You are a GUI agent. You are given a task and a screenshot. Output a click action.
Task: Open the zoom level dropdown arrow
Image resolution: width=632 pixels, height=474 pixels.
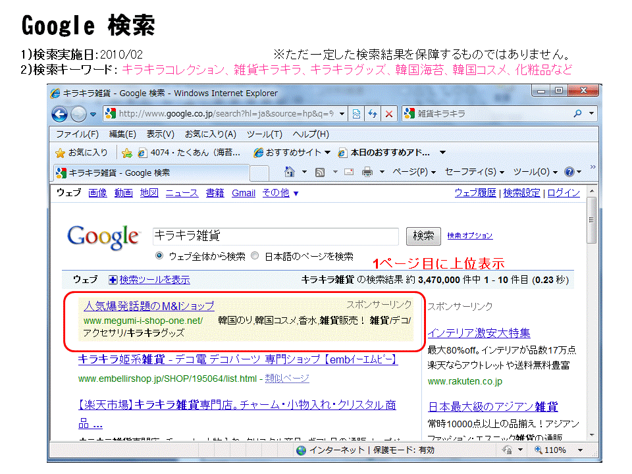pos(580,450)
